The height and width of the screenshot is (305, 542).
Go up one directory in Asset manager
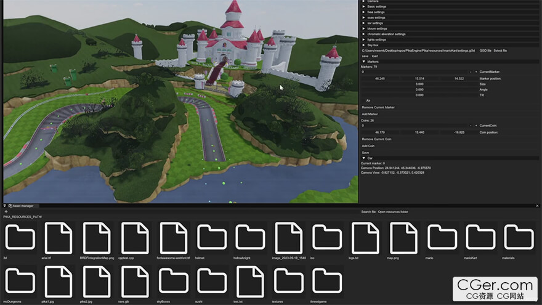coord(6,211)
